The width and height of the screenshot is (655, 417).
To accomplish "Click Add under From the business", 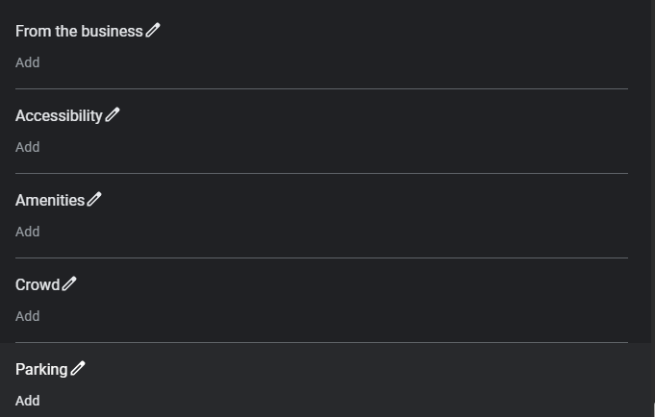I will point(28,62).
